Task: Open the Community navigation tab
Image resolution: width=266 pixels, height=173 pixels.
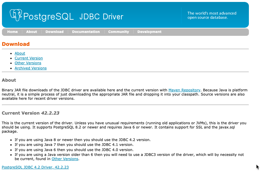Action: coord(118,32)
